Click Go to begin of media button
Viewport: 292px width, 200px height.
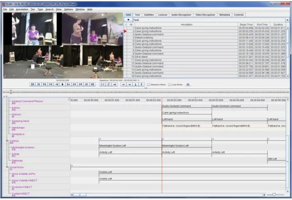(x=33, y=84)
